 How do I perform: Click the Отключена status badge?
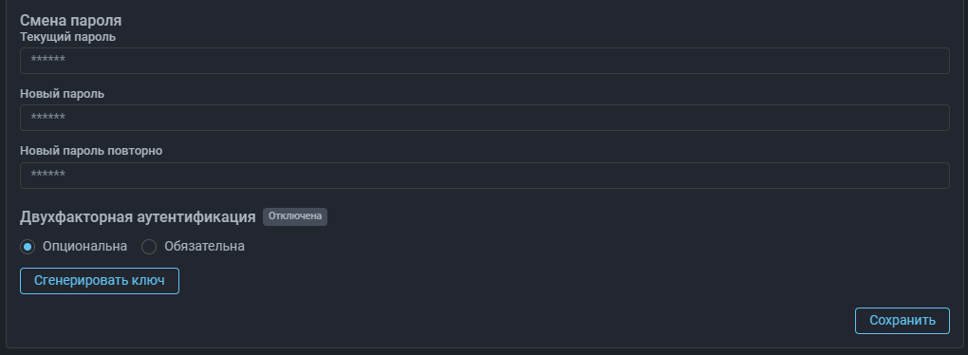(295, 216)
